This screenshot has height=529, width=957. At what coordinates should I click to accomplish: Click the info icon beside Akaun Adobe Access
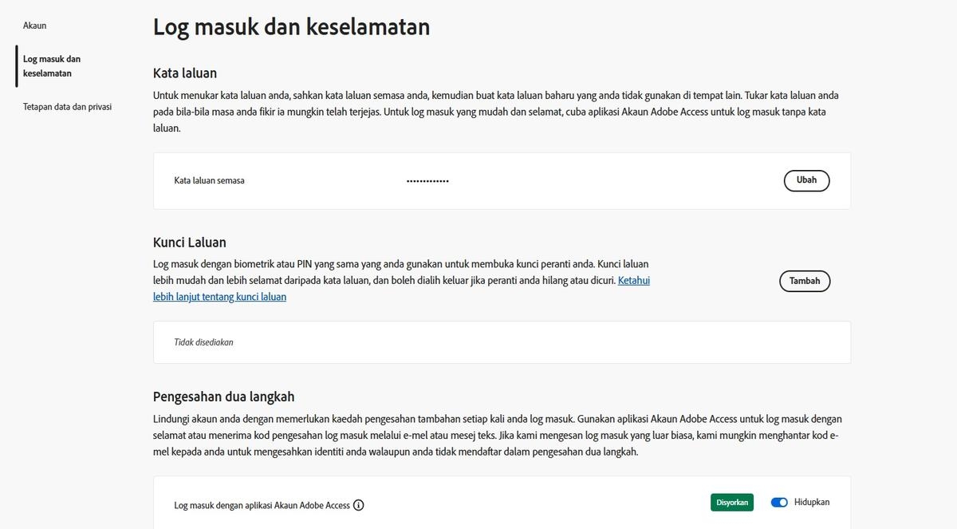coord(359,504)
